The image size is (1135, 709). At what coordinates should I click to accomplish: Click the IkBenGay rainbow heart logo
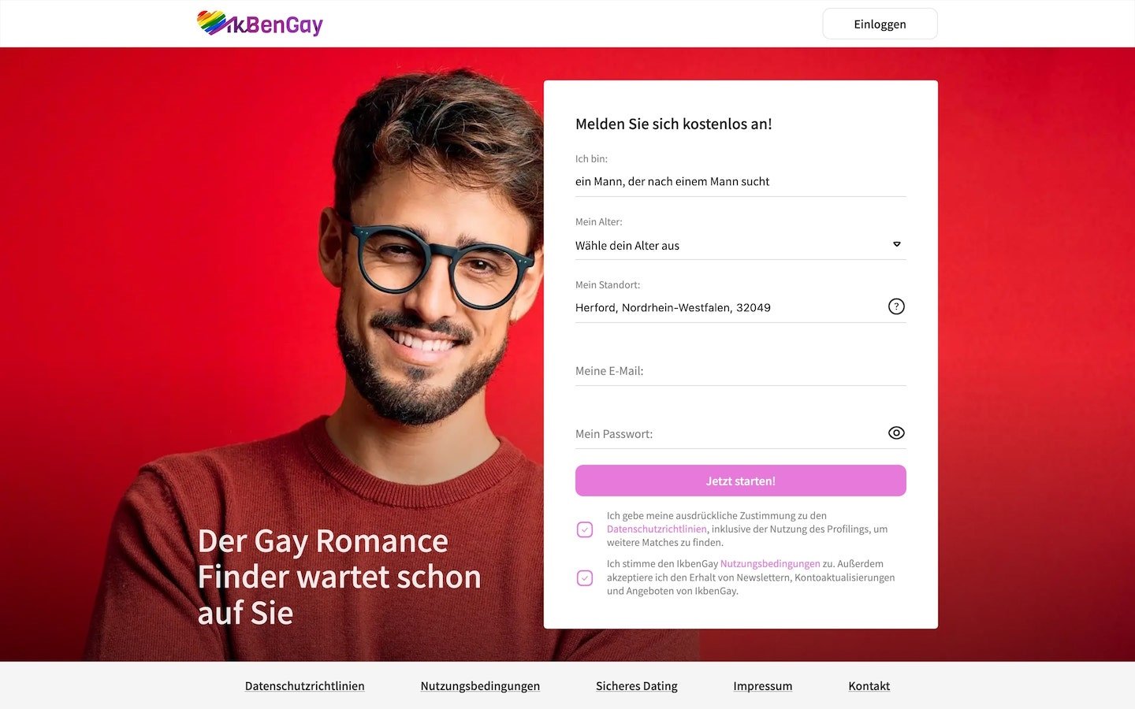[x=260, y=24]
